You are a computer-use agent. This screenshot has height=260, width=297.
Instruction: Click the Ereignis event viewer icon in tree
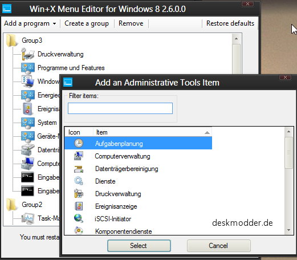coord(28,109)
